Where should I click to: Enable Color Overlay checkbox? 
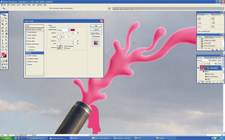click(x=27, y=56)
